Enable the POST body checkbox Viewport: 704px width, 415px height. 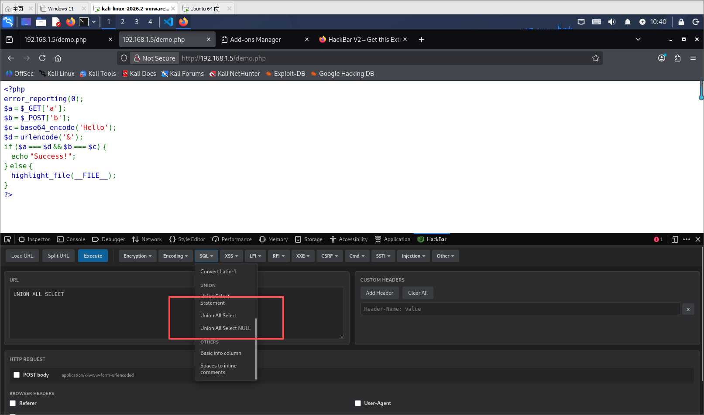coord(17,375)
